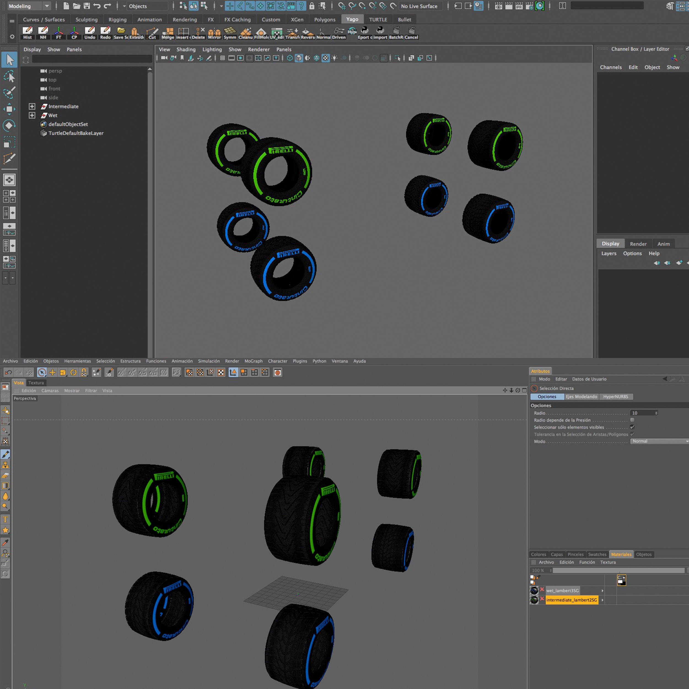
Task: Click the Merge shelf icon
Action: click(x=168, y=31)
